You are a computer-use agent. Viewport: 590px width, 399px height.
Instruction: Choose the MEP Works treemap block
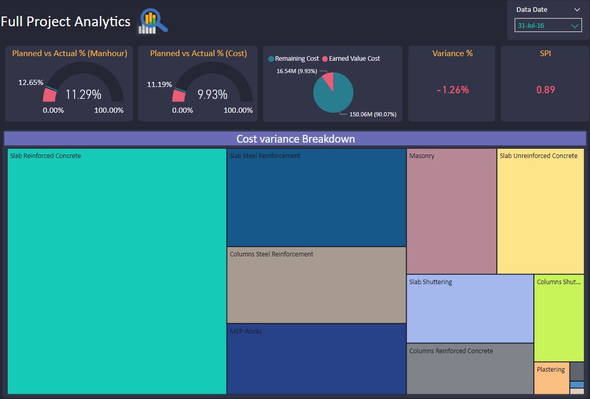pos(316,359)
